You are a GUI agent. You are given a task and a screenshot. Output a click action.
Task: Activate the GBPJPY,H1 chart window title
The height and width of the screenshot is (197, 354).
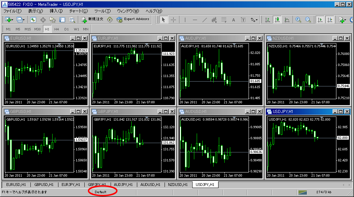(124, 112)
